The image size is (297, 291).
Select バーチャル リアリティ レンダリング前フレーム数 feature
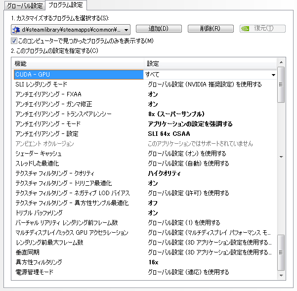(67, 223)
